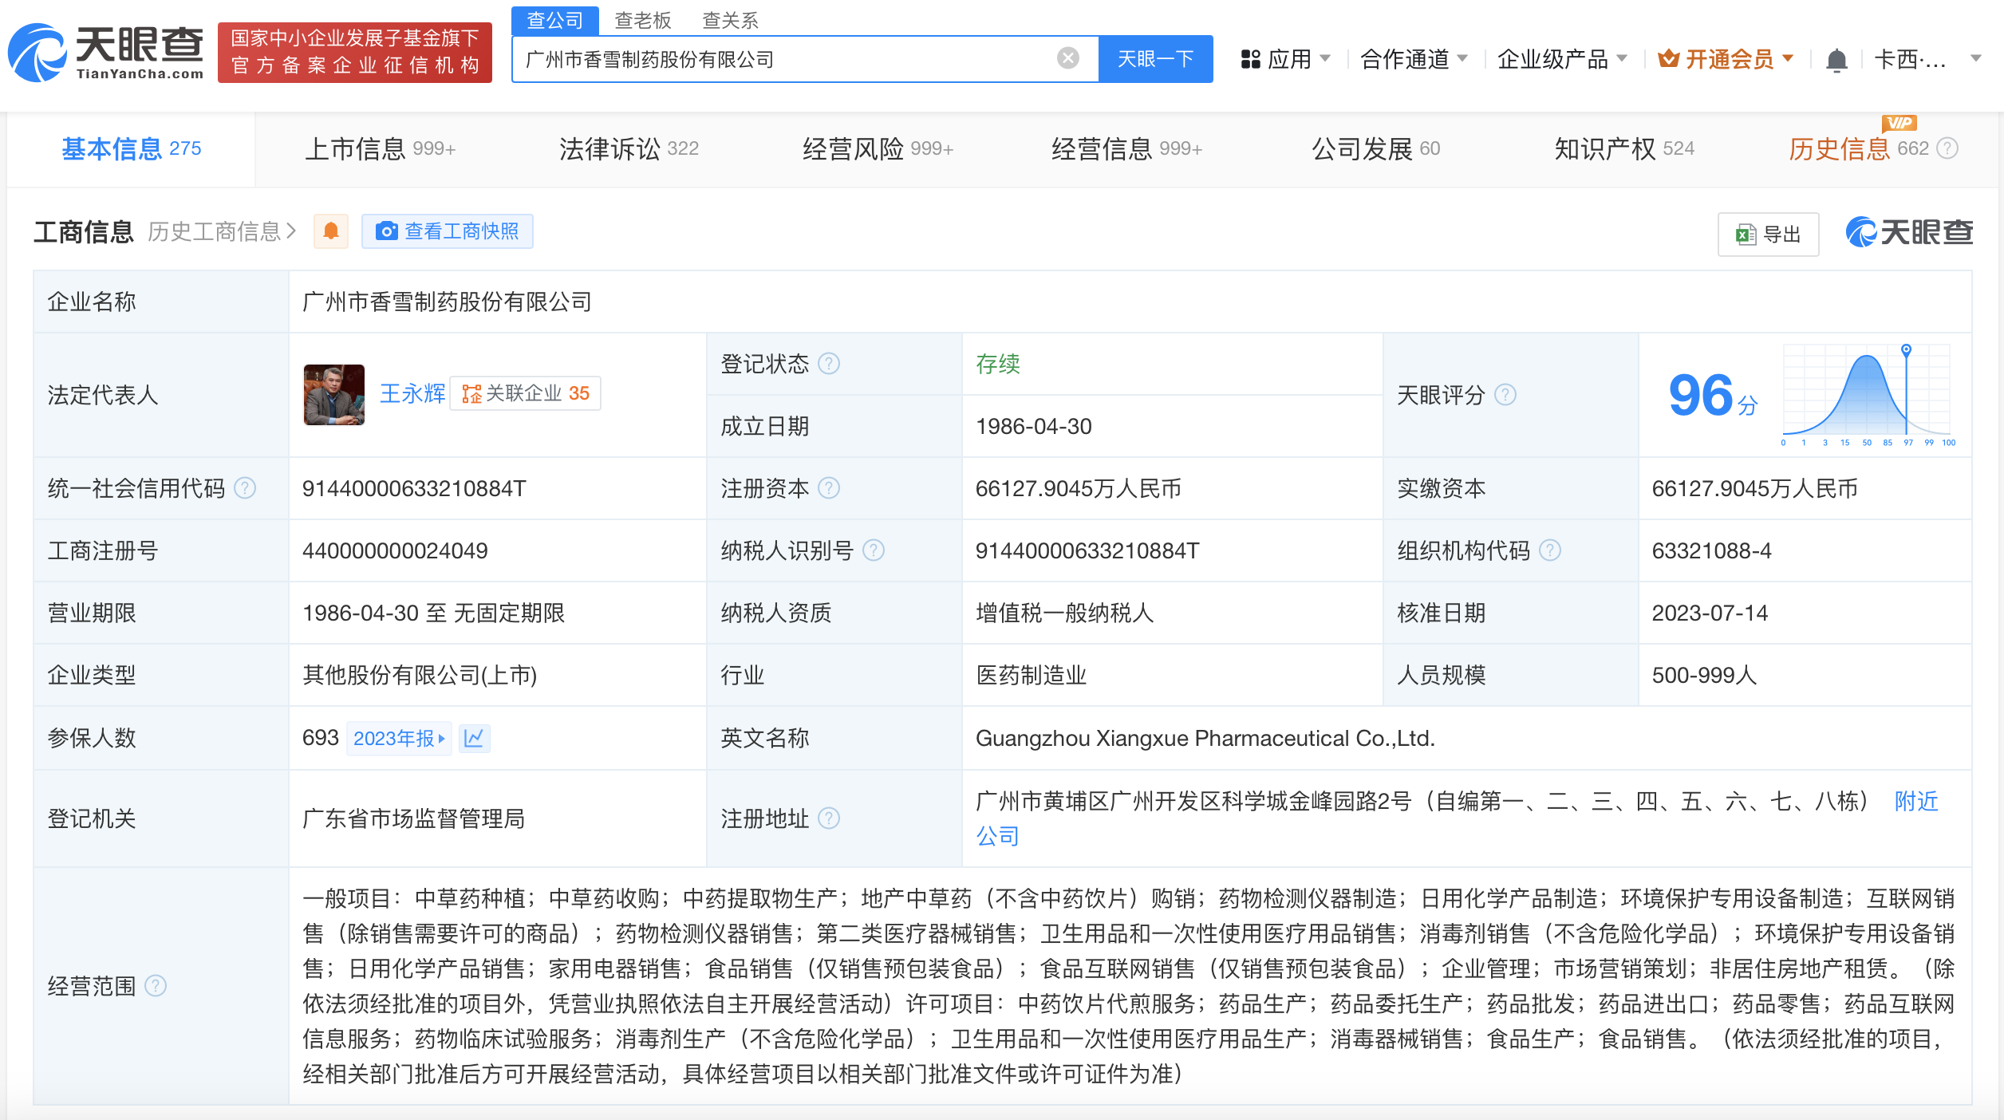Viewport: 2004px width, 1120px height.
Task: Click the help icon next to 统一社会信用代码
Action: (x=245, y=488)
